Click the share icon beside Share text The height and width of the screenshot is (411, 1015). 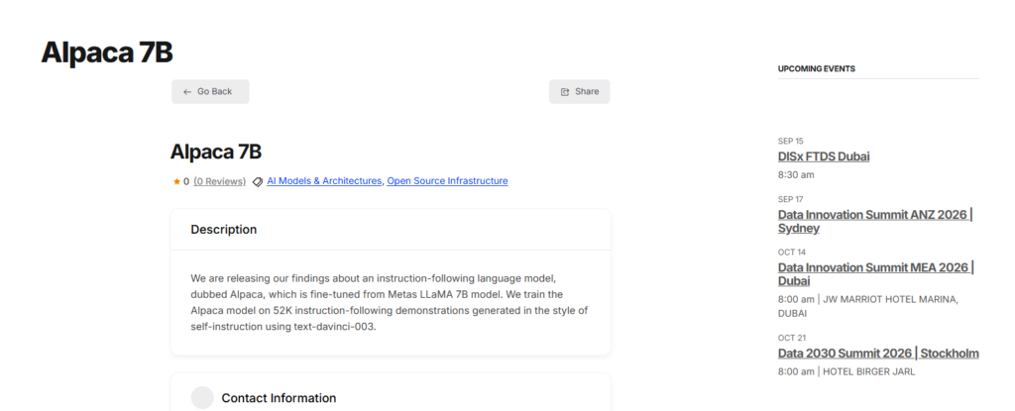(x=564, y=92)
